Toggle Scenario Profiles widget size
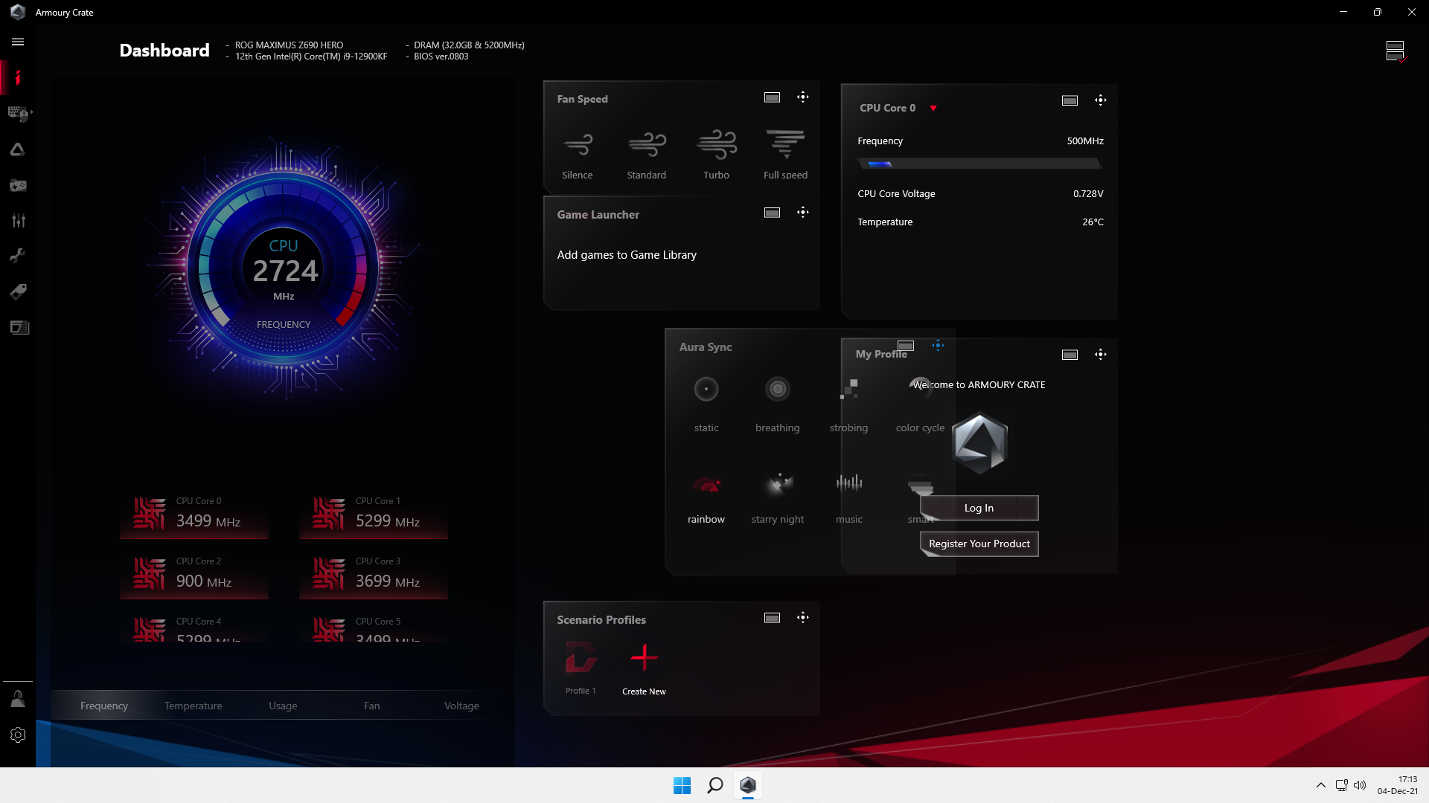Image resolution: width=1429 pixels, height=803 pixels. click(x=772, y=618)
